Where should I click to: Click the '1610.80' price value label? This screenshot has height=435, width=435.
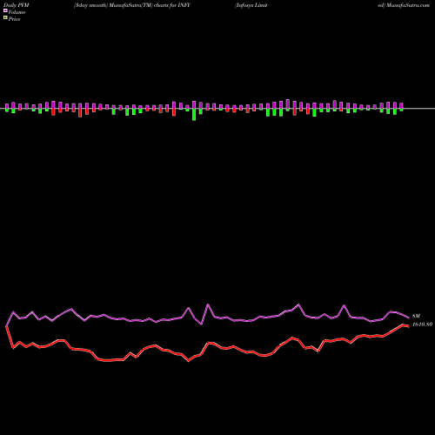(x=422, y=325)
